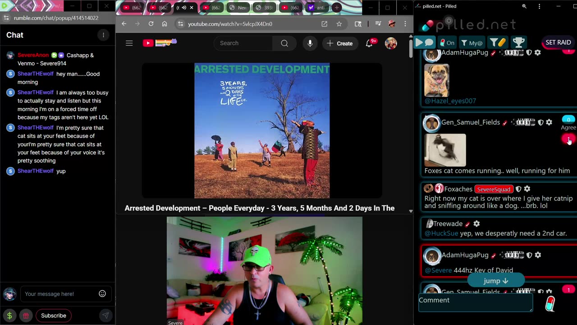Start voice search with the microphone icon

click(x=310, y=43)
